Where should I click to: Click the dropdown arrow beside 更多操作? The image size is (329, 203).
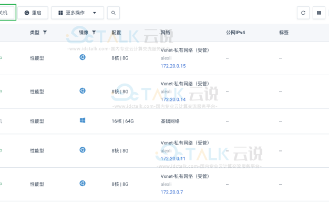(95, 13)
